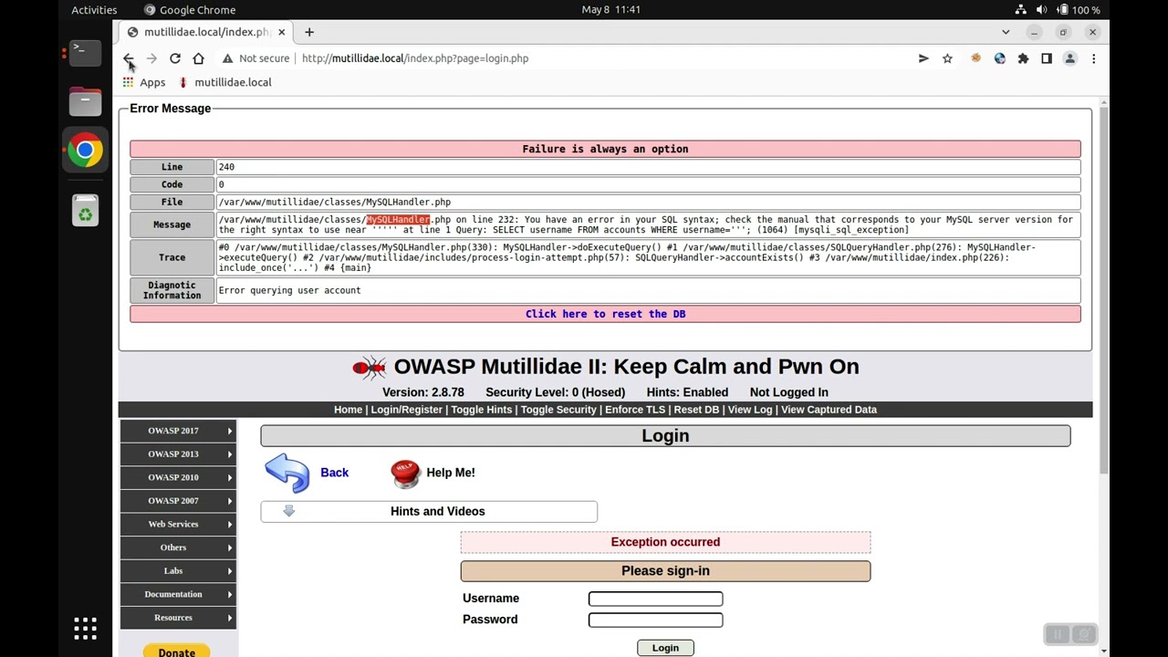Open the tab search chevron
This screenshot has height=657, width=1168.
tap(1006, 32)
